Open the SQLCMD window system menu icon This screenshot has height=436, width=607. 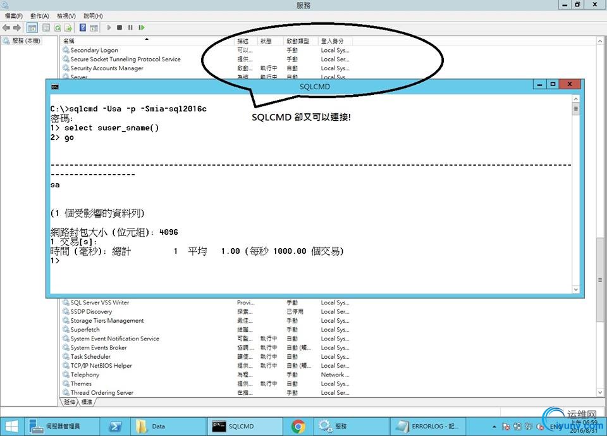pyautogui.click(x=54, y=87)
